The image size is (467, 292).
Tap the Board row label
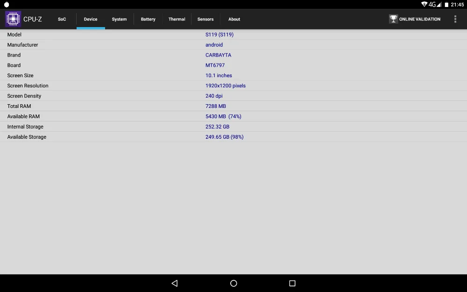(14, 65)
